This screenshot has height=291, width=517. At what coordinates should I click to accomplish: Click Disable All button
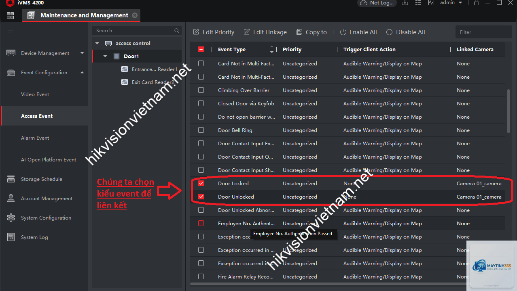(405, 32)
